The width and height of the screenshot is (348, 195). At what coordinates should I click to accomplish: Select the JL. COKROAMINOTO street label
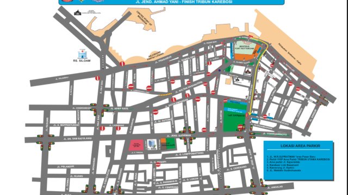click(x=275, y=134)
